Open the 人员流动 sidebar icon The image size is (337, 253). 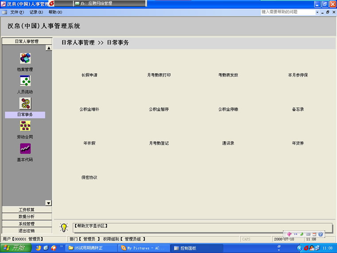click(x=25, y=81)
